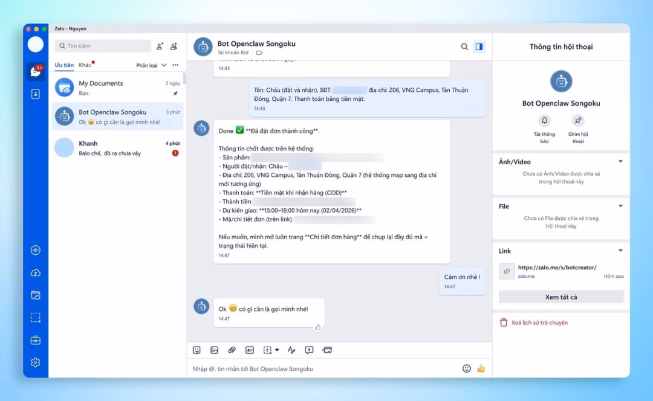Open the contact card sharing icon
This screenshot has height=401, width=653.
(249, 350)
